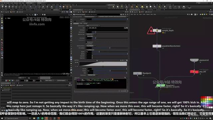Open Microsoft Edge from the taskbar
Screen dimensions: 213x120
point(38,118)
